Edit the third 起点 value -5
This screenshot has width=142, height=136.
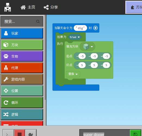[x=106, y=56]
